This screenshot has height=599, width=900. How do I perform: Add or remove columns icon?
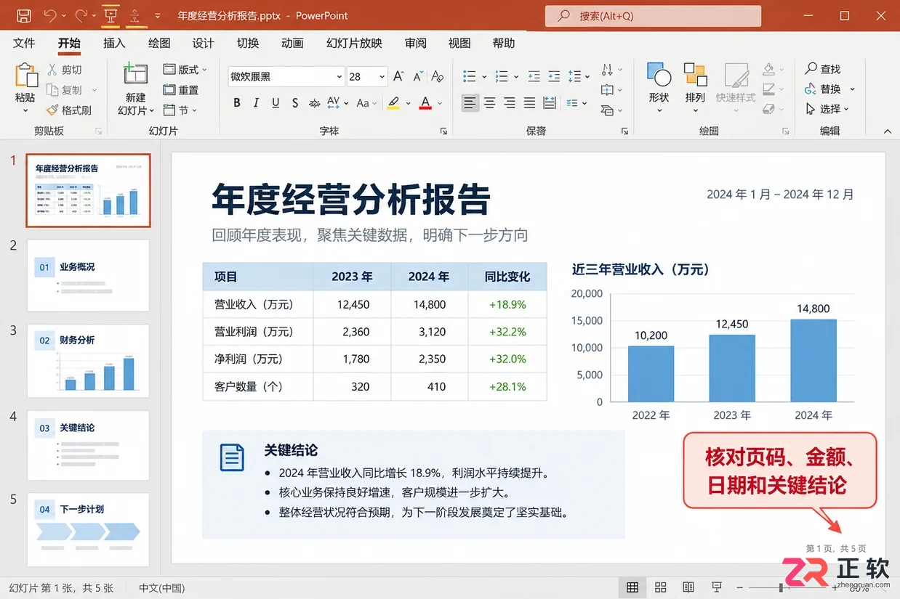coord(575,103)
